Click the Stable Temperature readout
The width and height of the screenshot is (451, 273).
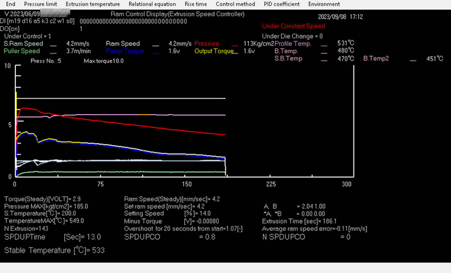coord(54,250)
